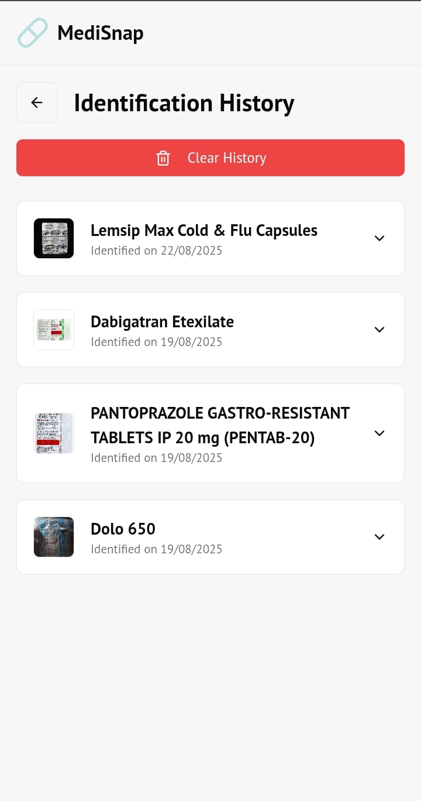The height and width of the screenshot is (801, 421).
Task: Click the identified date under Dolo 650
Action: click(x=157, y=549)
